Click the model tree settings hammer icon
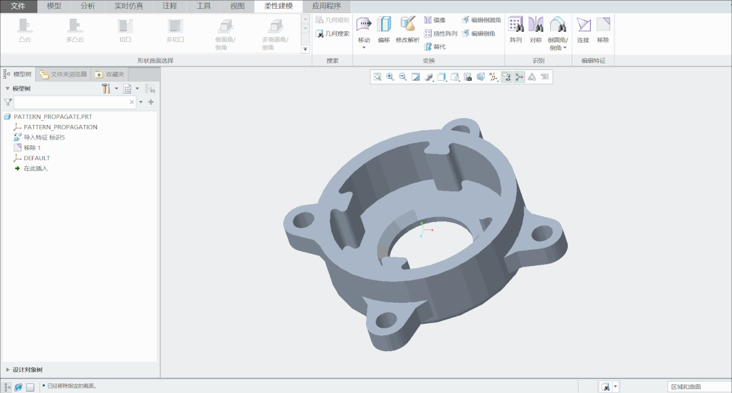The image size is (732, 393). pos(106,88)
